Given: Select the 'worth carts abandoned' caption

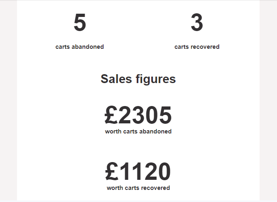Looking at the screenshot, I should [138, 131].
